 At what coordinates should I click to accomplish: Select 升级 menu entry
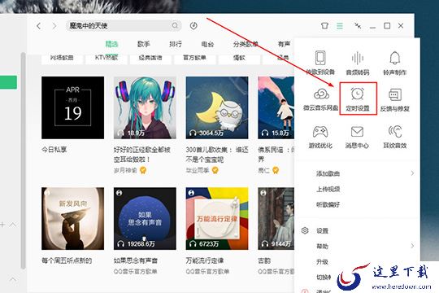coord(322,261)
